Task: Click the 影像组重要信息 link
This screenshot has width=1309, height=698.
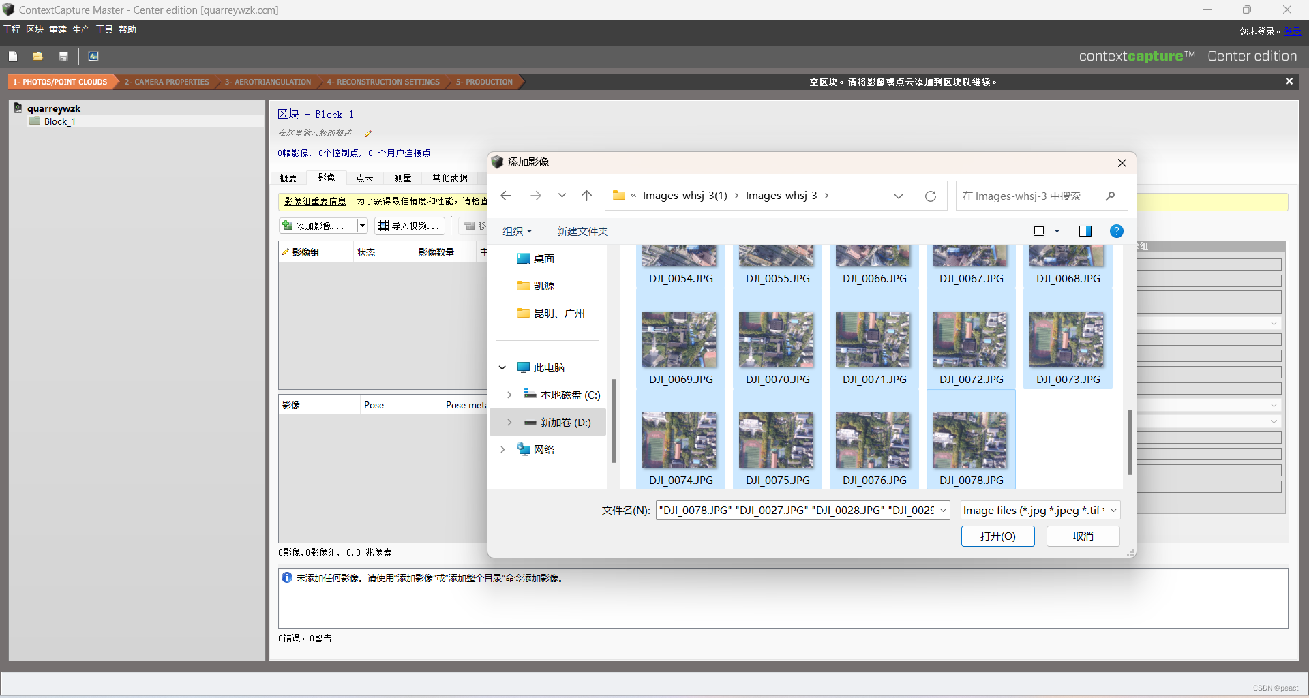Action: pos(315,200)
